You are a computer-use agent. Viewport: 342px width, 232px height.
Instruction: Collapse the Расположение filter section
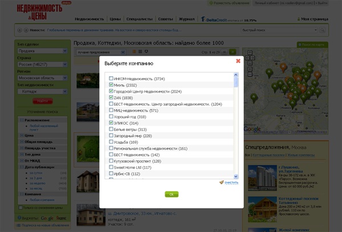pyautogui.click(x=22, y=120)
